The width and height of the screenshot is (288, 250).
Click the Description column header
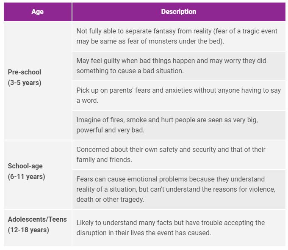pyautogui.click(x=178, y=12)
